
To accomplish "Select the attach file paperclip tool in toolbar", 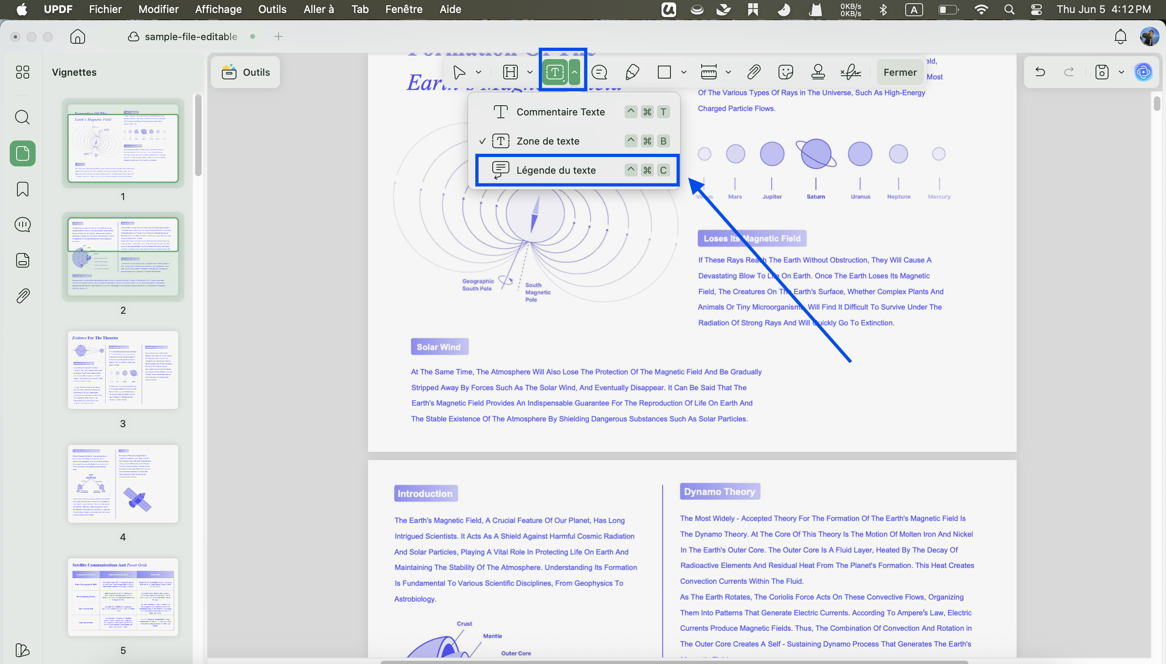I will pyautogui.click(x=753, y=72).
